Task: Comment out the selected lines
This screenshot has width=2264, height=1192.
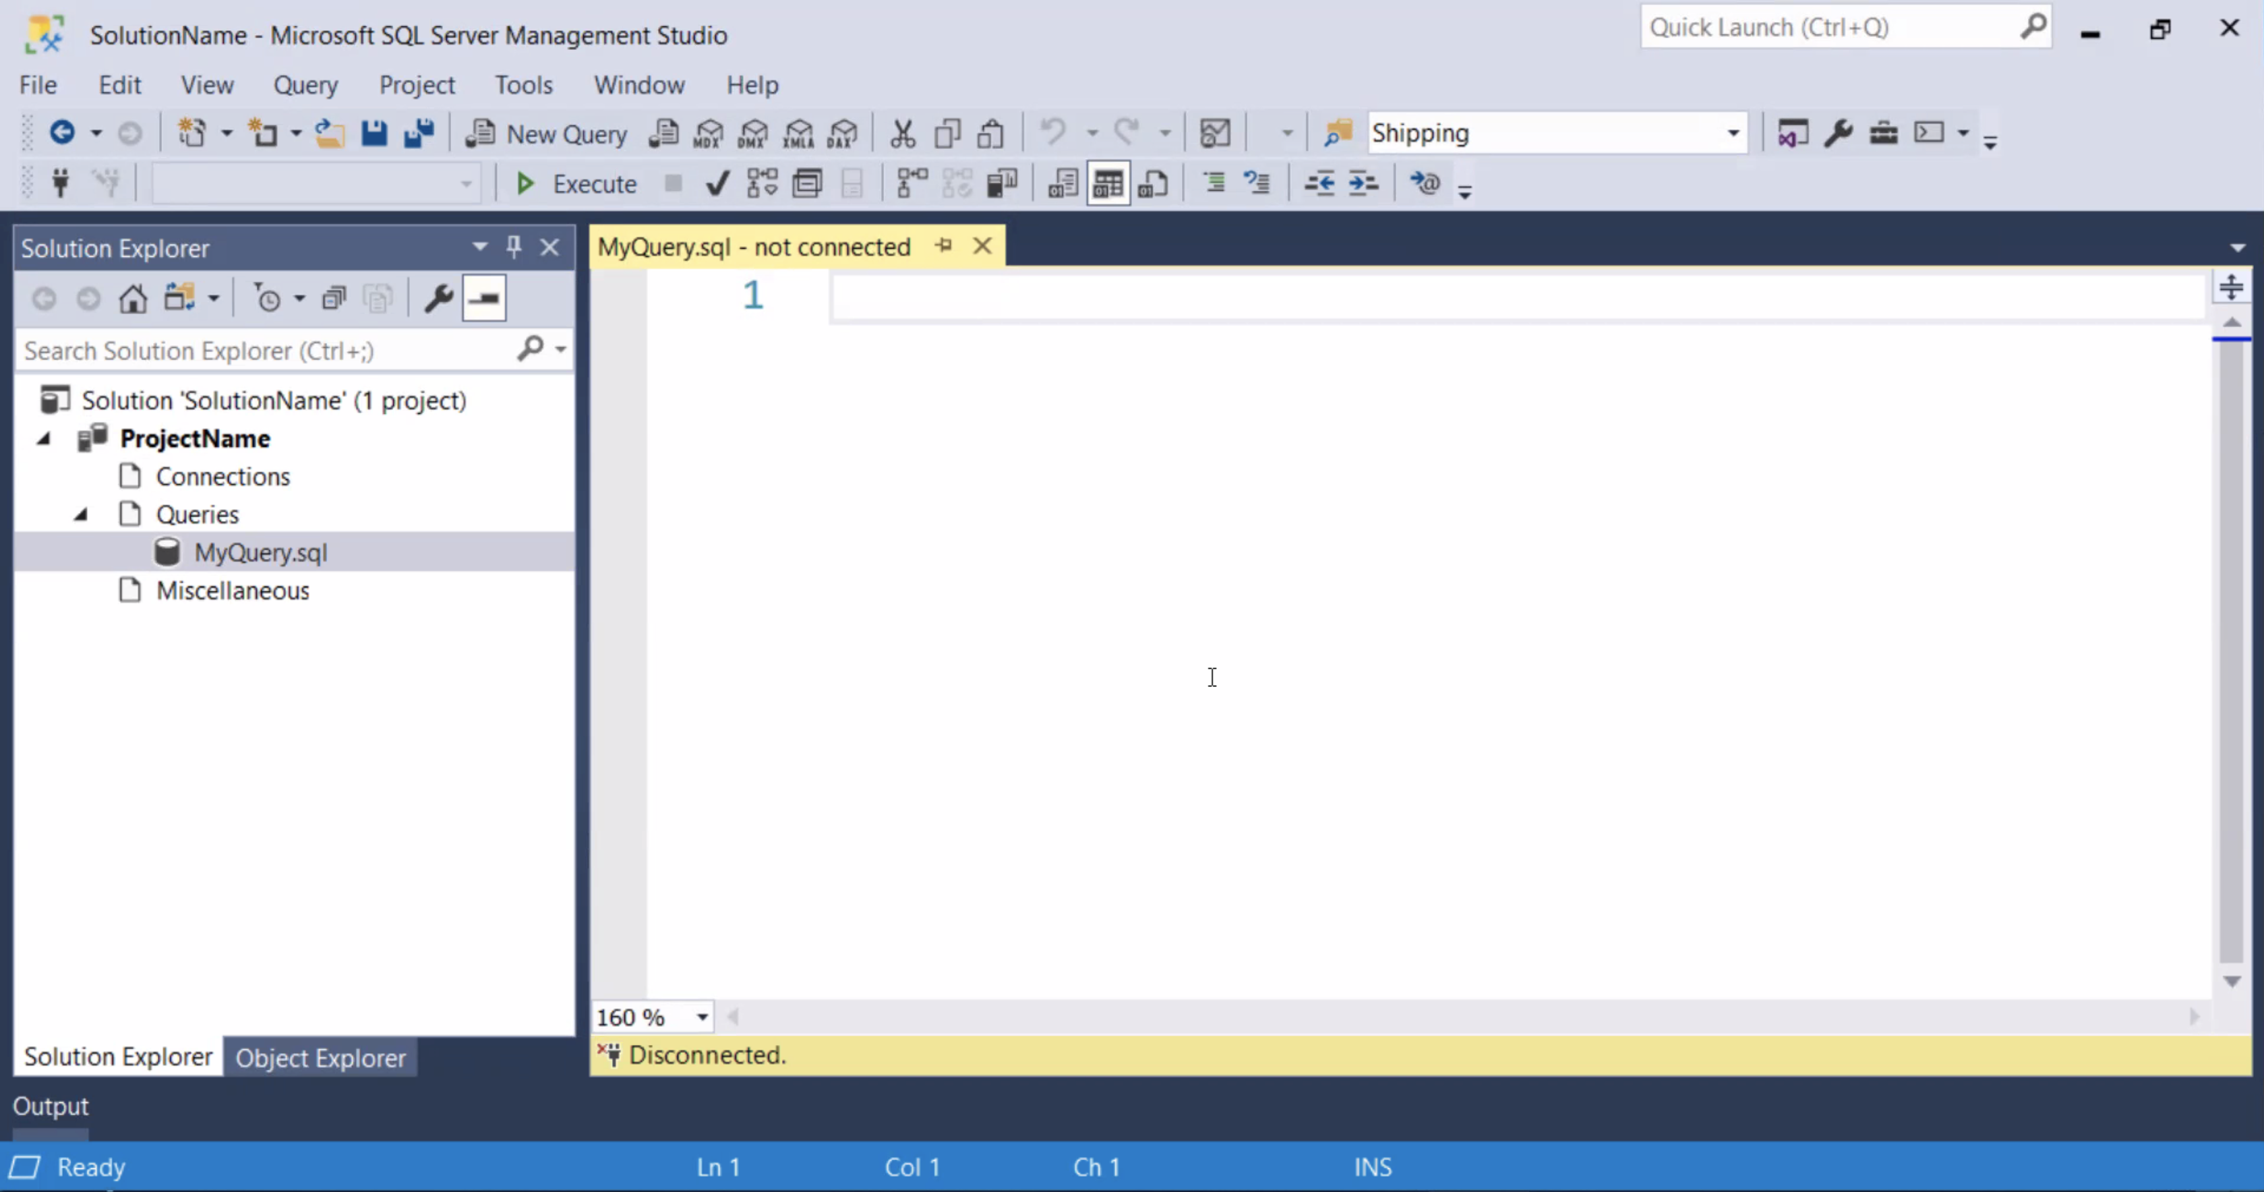Action: click(1214, 183)
